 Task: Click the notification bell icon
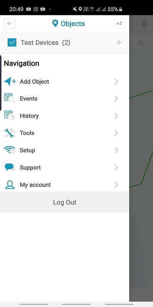click(144, 24)
